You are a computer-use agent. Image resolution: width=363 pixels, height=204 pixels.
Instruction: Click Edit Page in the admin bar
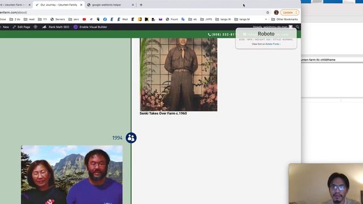[x=22, y=27]
